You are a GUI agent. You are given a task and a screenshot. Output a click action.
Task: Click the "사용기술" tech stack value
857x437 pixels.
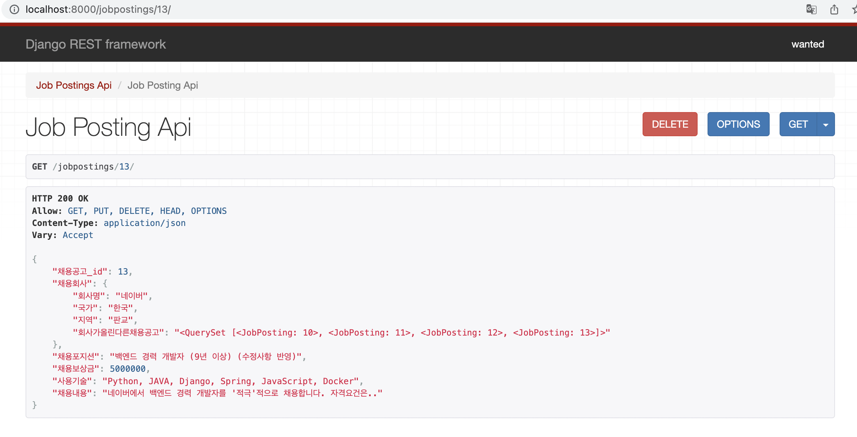(230, 381)
